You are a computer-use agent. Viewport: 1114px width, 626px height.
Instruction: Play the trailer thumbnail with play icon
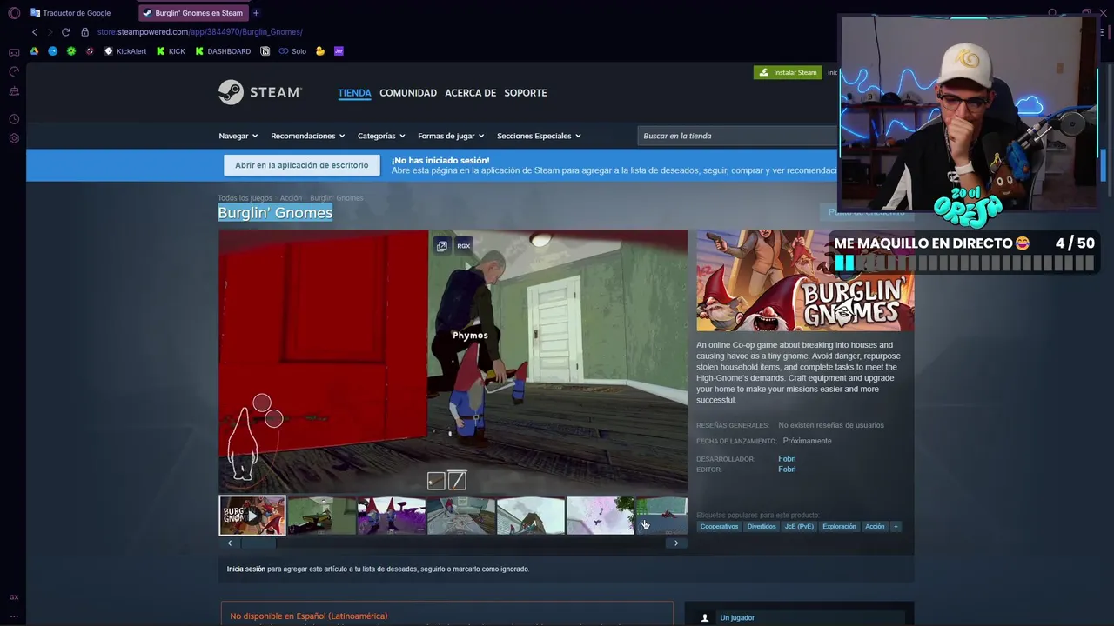coord(252,516)
